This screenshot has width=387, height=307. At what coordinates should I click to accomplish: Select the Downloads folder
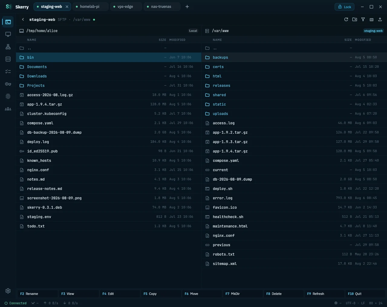tap(109, 76)
